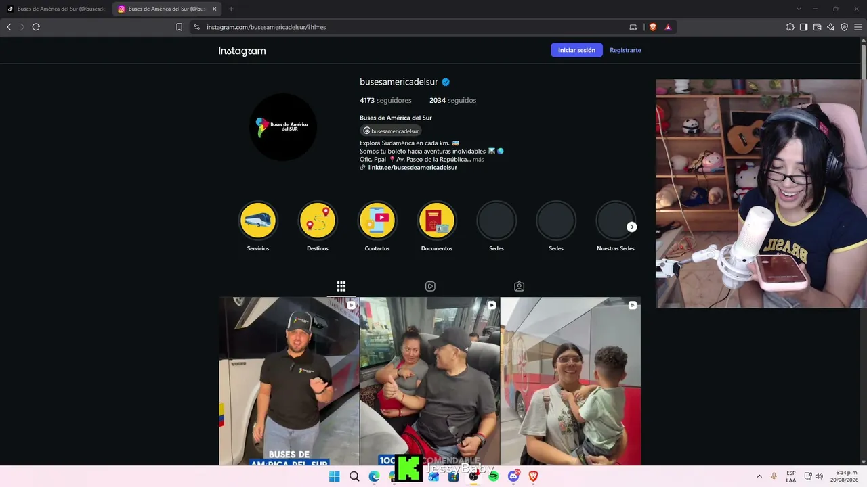The width and height of the screenshot is (867, 487).
Task: Open the reel of couple seated in bus
Action: (429, 381)
